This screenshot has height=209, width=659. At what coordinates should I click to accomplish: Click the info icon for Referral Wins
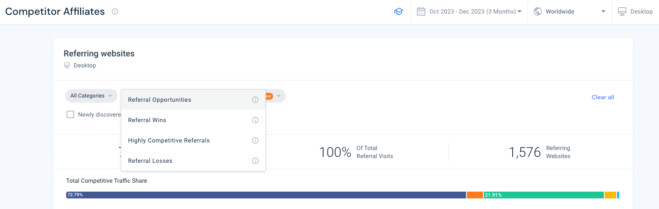(255, 120)
